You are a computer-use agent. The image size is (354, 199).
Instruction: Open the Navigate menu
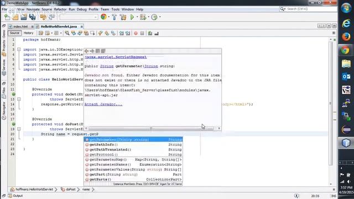[33, 9]
